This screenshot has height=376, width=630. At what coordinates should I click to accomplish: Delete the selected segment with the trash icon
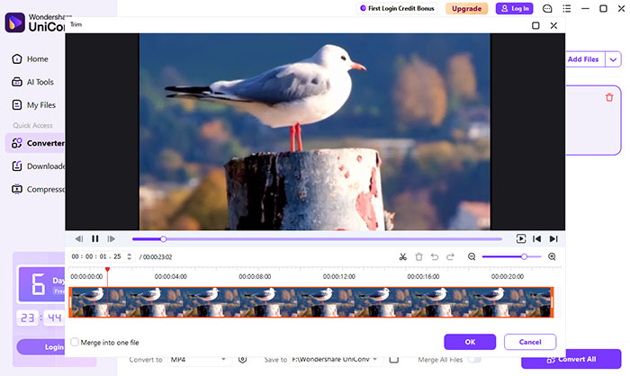click(x=418, y=256)
